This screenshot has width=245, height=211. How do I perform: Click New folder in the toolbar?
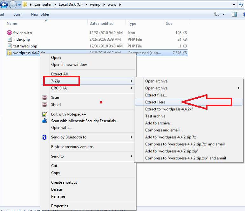point(40,14)
